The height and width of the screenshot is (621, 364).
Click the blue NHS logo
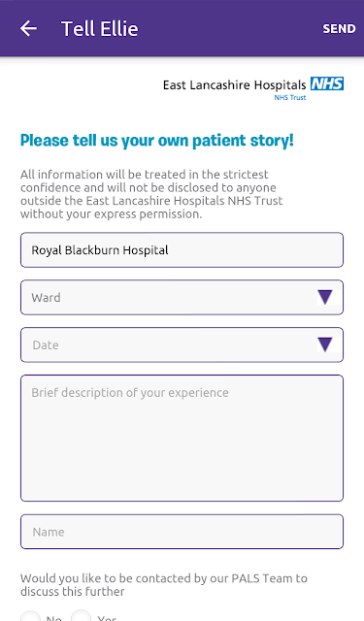coord(327,84)
